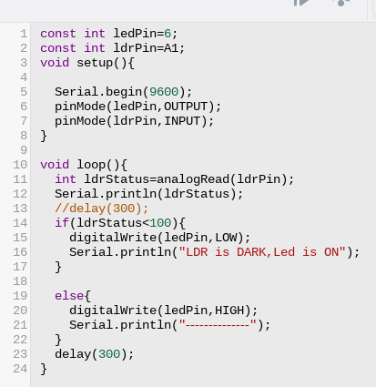Click the Serial.begin(9600) statement
Viewport: 376px width, 387px height.
click(123, 92)
